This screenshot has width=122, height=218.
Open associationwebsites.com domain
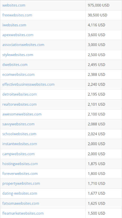(x=23, y=45)
